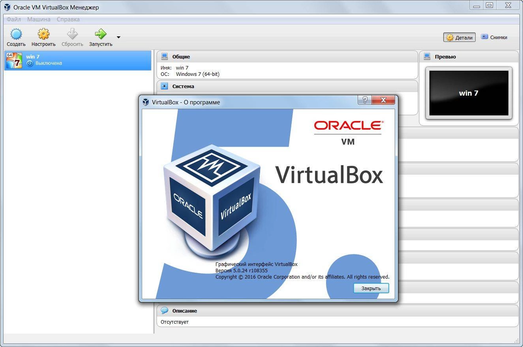Click the VirtualBox cube icon in dialog title
The height and width of the screenshot is (347, 523).
(146, 102)
